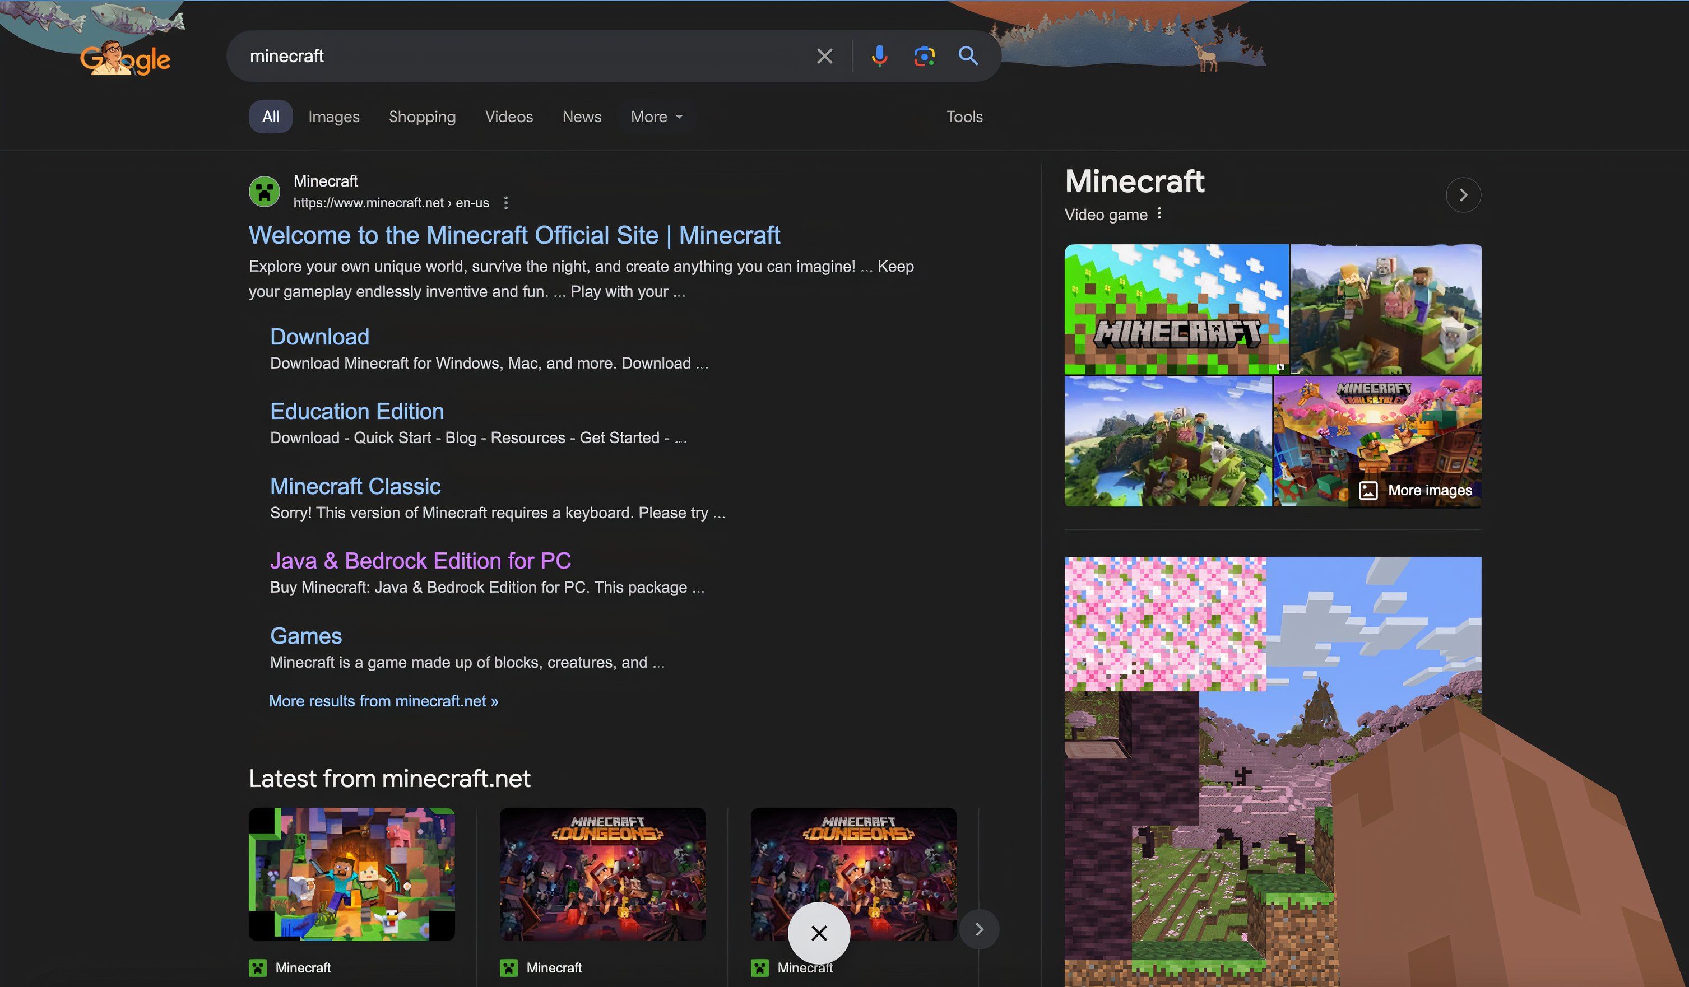The image size is (1689, 987).
Task: Click the first Minecraft news thumbnail
Action: click(x=351, y=873)
